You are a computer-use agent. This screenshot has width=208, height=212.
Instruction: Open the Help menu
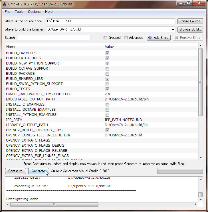[49, 12]
